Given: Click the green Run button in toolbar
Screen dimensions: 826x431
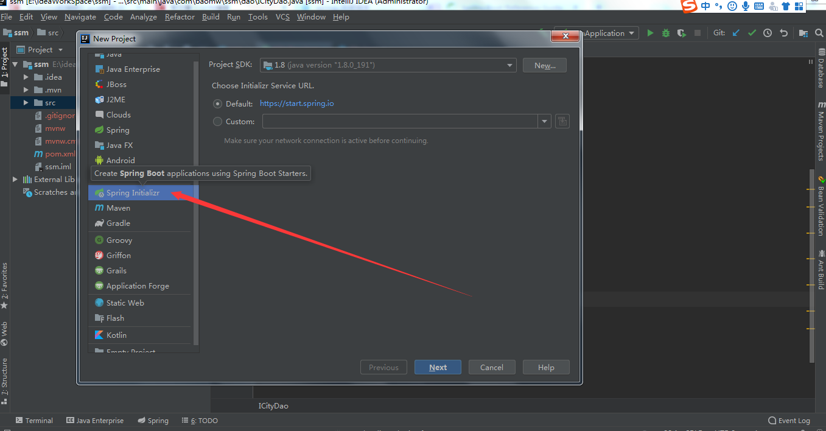Looking at the screenshot, I should [650, 33].
